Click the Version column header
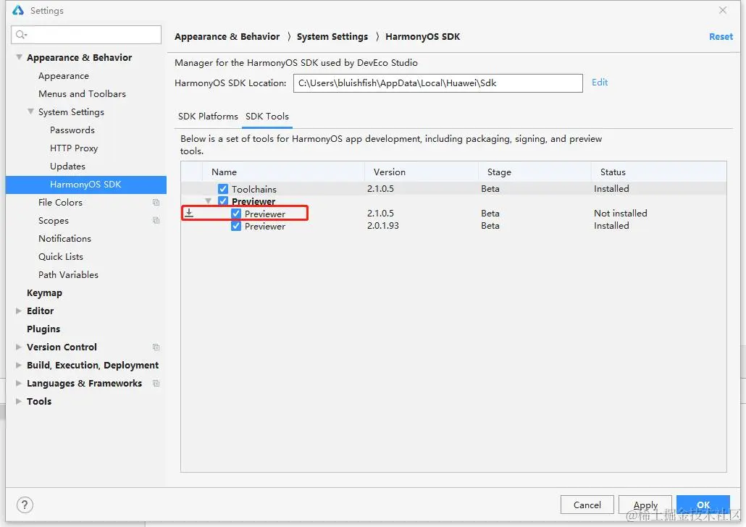 coord(422,172)
